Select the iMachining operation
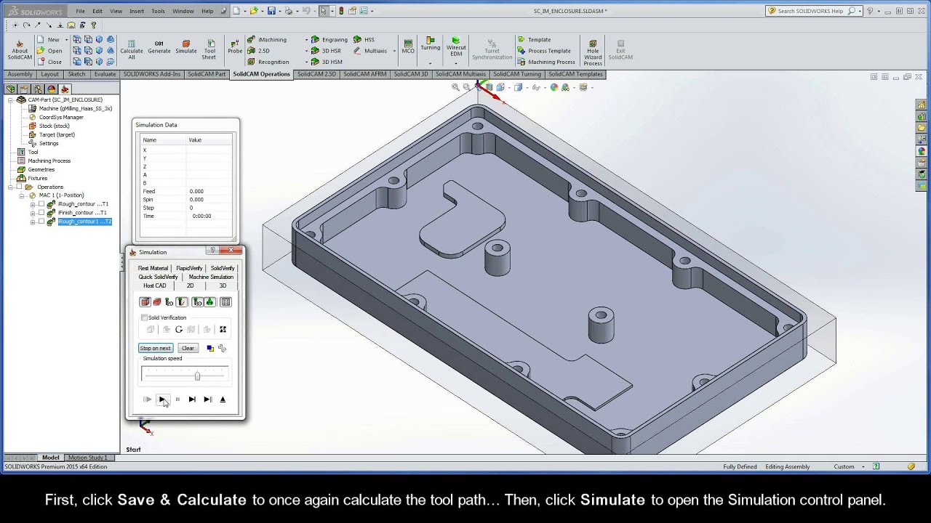Image resolution: width=931 pixels, height=523 pixels. [x=267, y=40]
